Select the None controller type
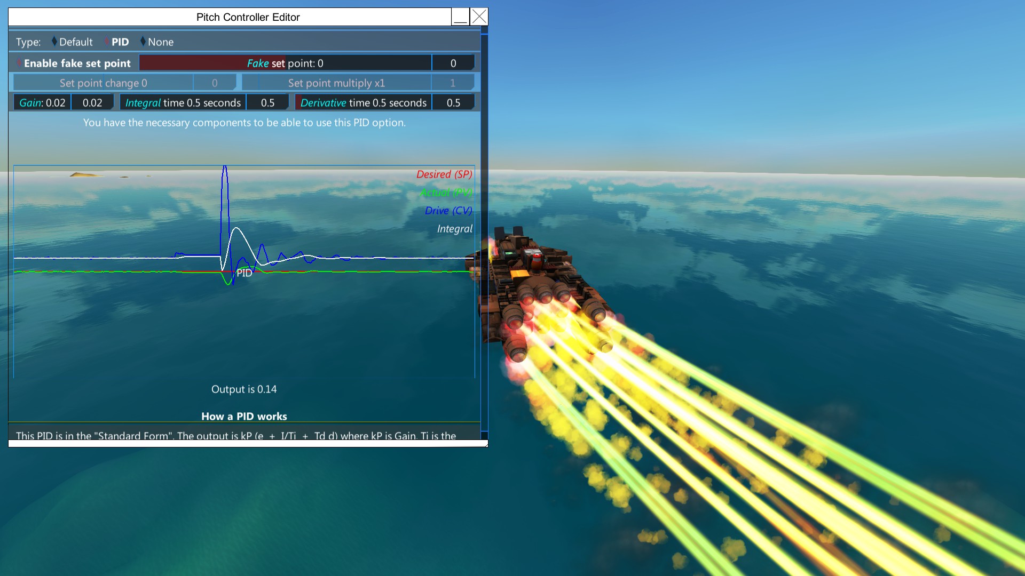 157,42
